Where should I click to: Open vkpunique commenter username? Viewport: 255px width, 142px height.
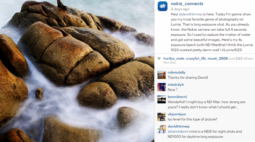point(177,114)
